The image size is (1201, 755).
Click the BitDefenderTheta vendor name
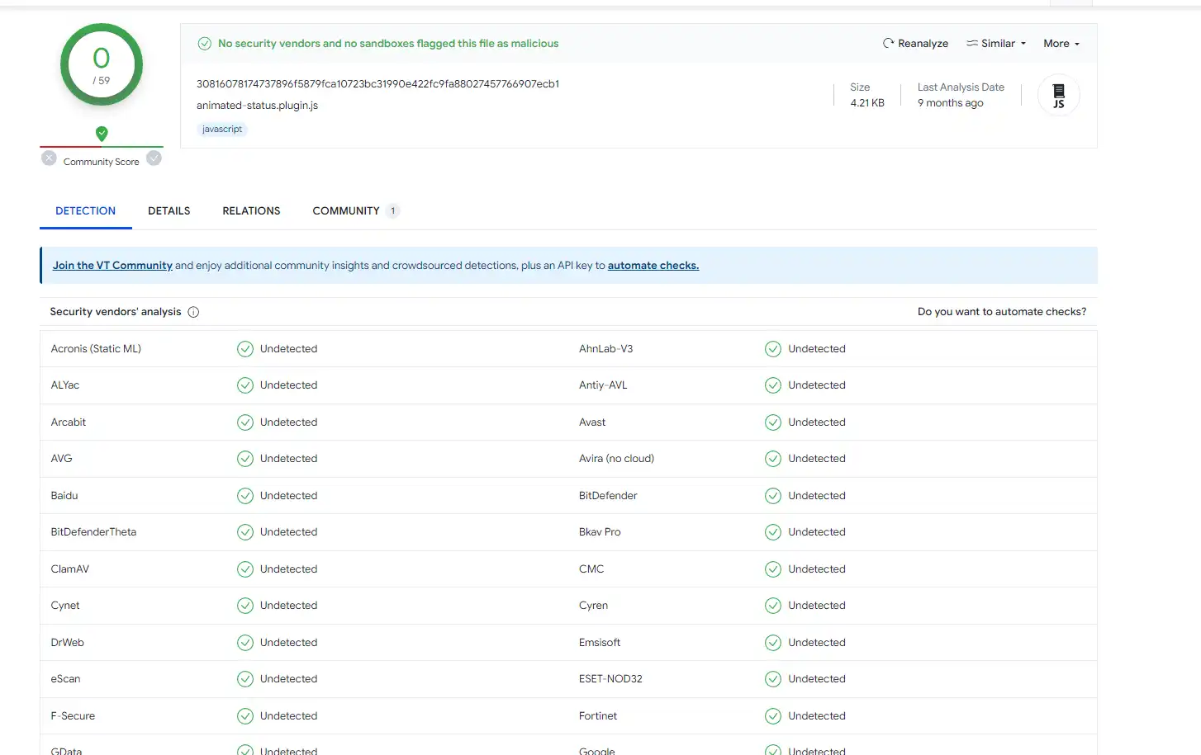(x=93, y=532)
